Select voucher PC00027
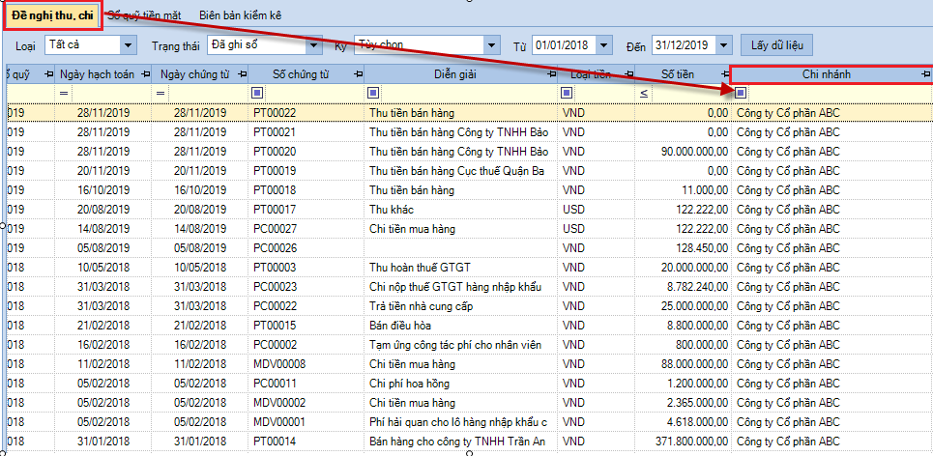Image resolution: width=933 pixels, height=456 pixels. [x=275, y=229]
